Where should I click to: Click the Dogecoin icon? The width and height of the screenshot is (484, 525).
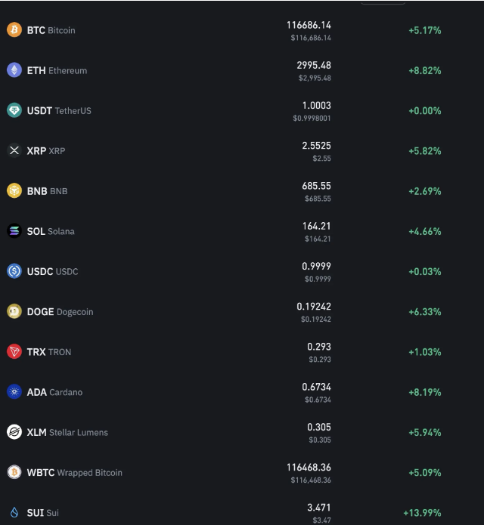14,311
